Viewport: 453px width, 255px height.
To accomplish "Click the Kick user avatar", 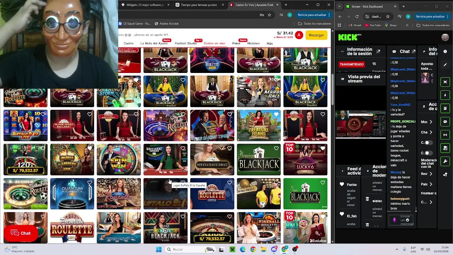I will tap(445, 37).
